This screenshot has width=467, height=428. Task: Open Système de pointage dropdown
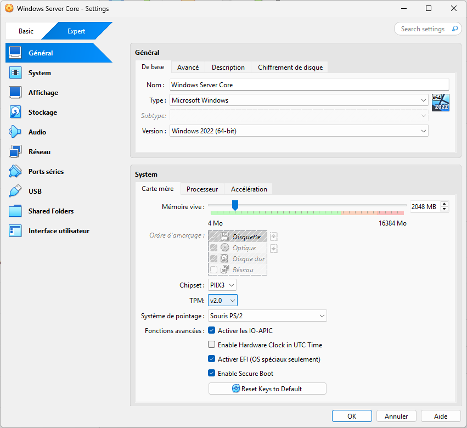tap(267, 316)
